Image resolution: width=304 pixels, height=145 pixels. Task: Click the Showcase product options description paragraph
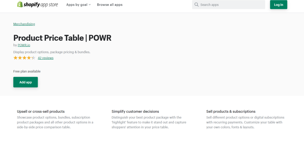(55, 122)
